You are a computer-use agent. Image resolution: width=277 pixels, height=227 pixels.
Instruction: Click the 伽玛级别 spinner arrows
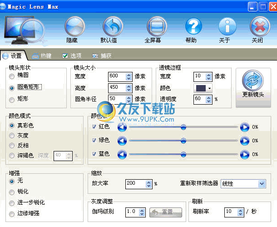click(x=142, y=212)
